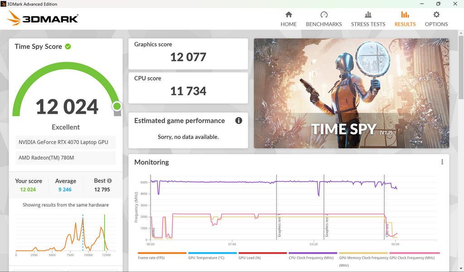464x272 pixels.
Task: Click the 3DMark app icon in title bar
Action: 3,4
